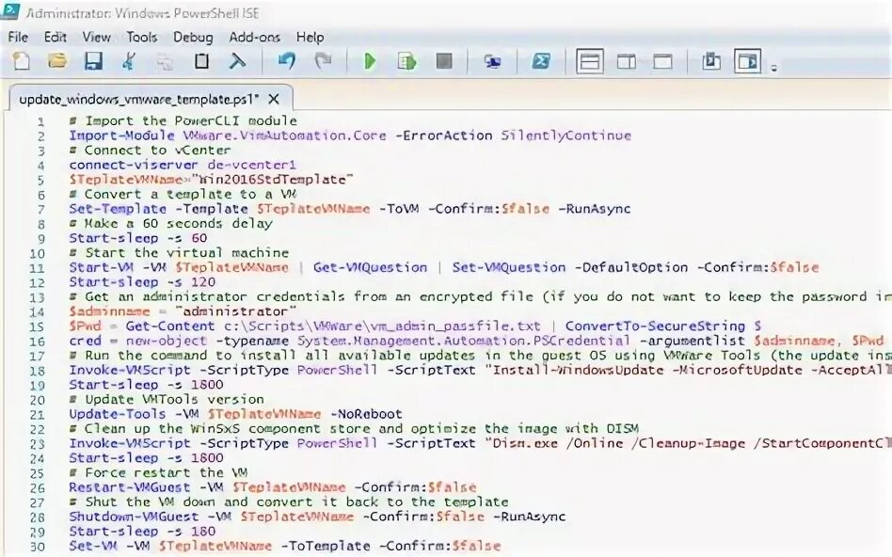
Task: Open the Edit menu
Action: pos(56,37)
